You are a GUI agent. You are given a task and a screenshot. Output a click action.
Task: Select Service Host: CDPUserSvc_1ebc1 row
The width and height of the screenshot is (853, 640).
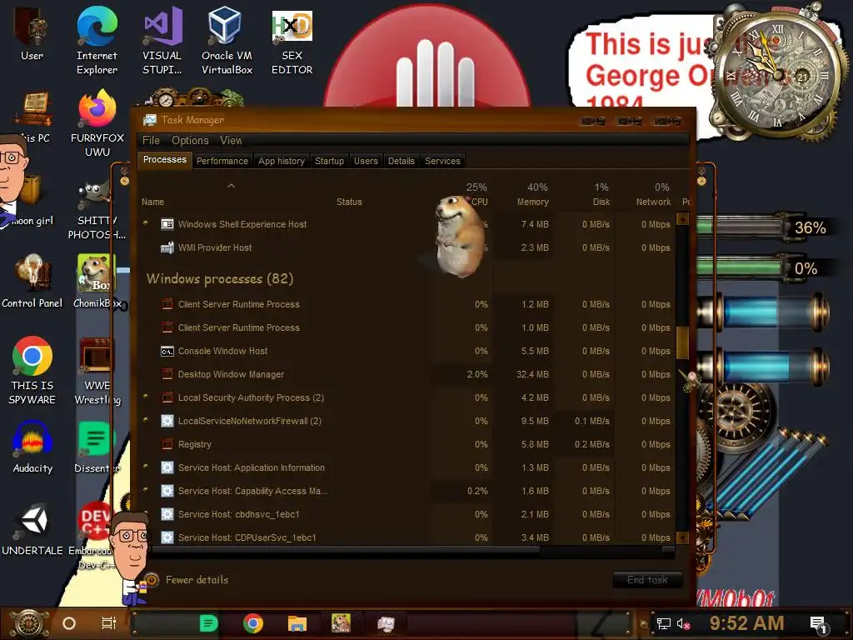point(408,537)
